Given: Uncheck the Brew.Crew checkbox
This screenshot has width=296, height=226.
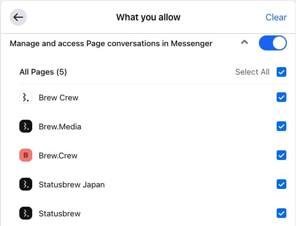Looking at the screenshot, I should coord(281,155).
